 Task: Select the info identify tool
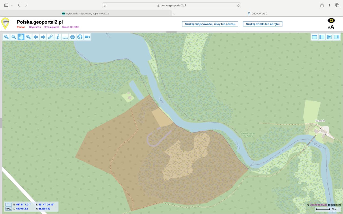click(x=58, y=37)
